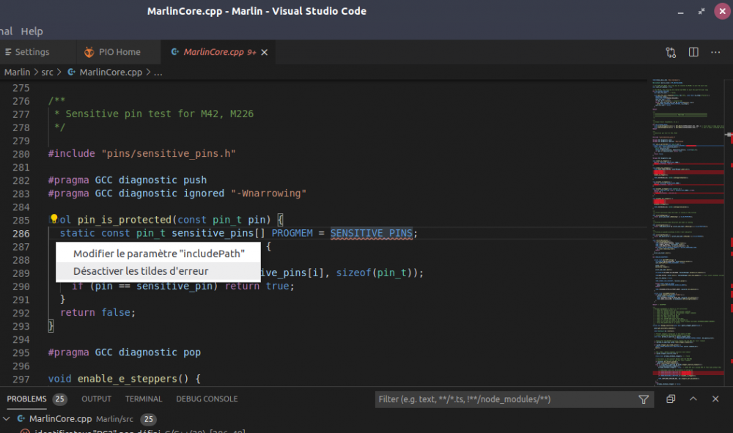Click the Settings tab icon
733x433 pixels.
[8, 52]
